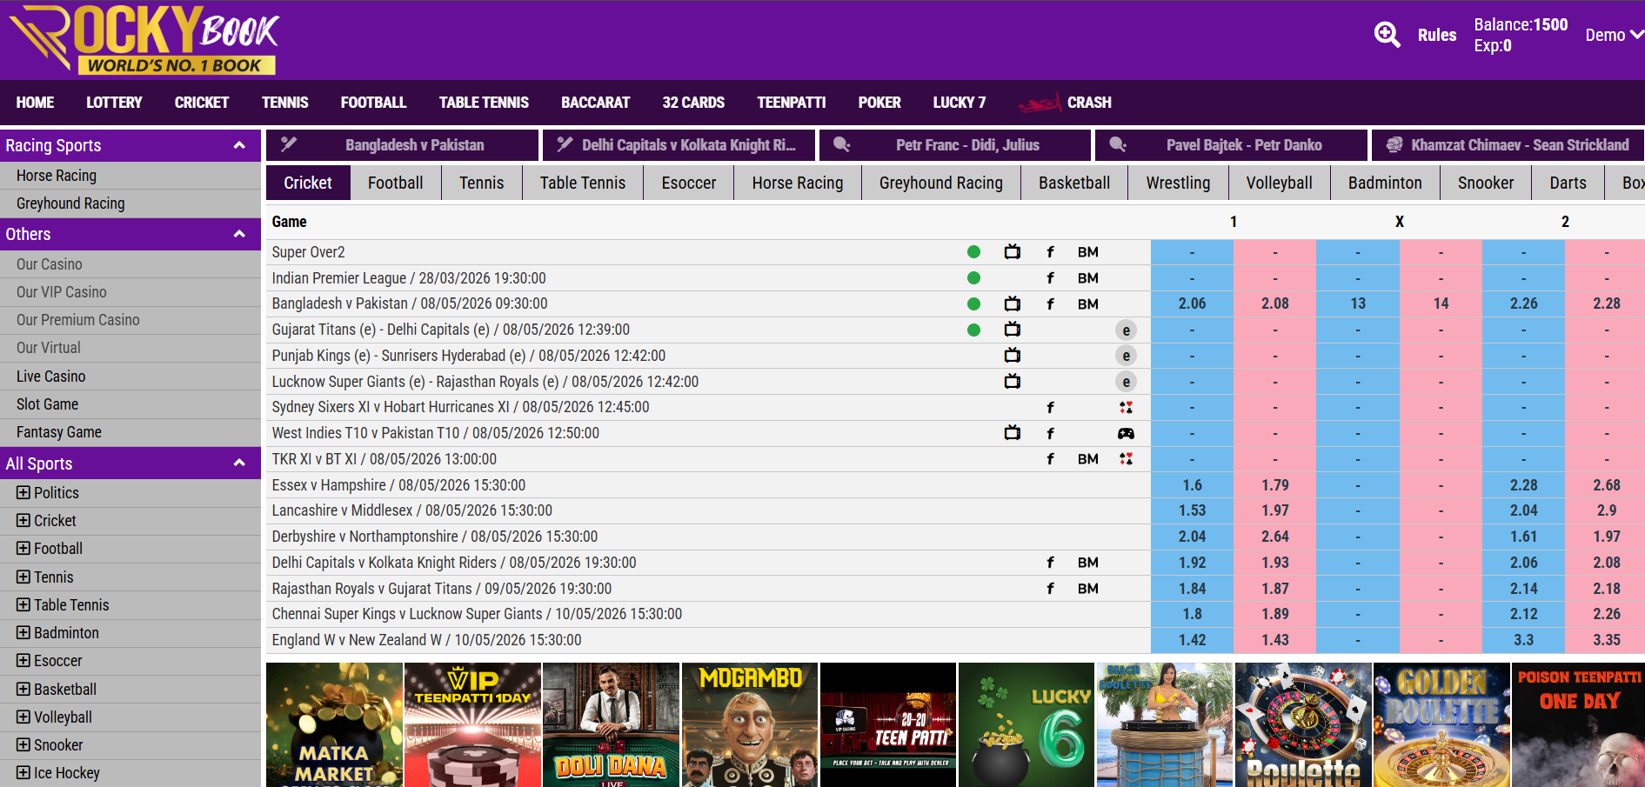
Task: Click the gamepad icon for West Indies T10 row
Action: [1126, 433]
